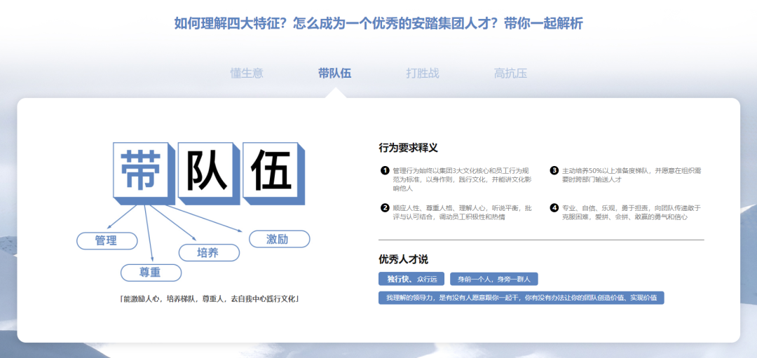The image size is (757, 358).
Task: Select the 带队伍 tab
Action: click(x=334, y=74)
